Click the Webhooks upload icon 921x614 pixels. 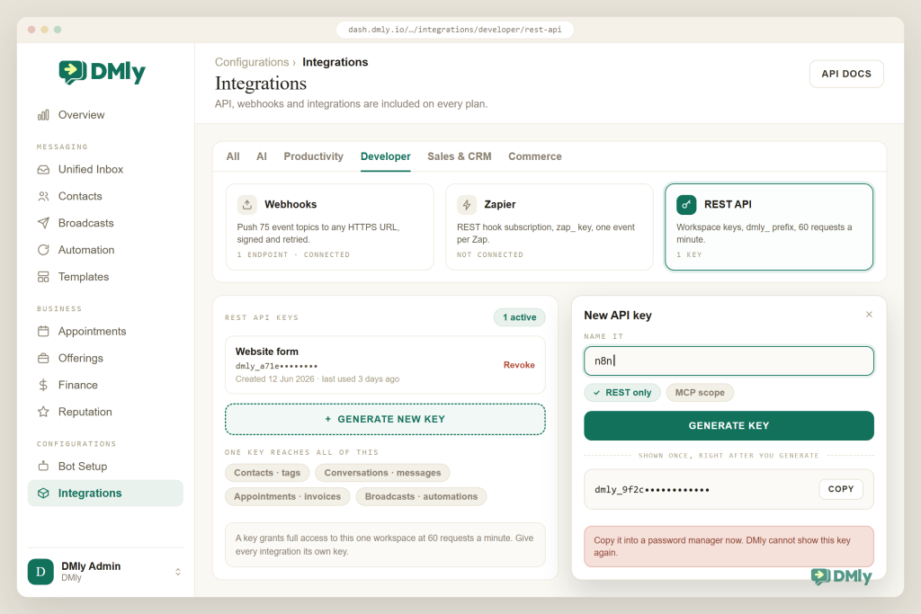coord(247,204)
